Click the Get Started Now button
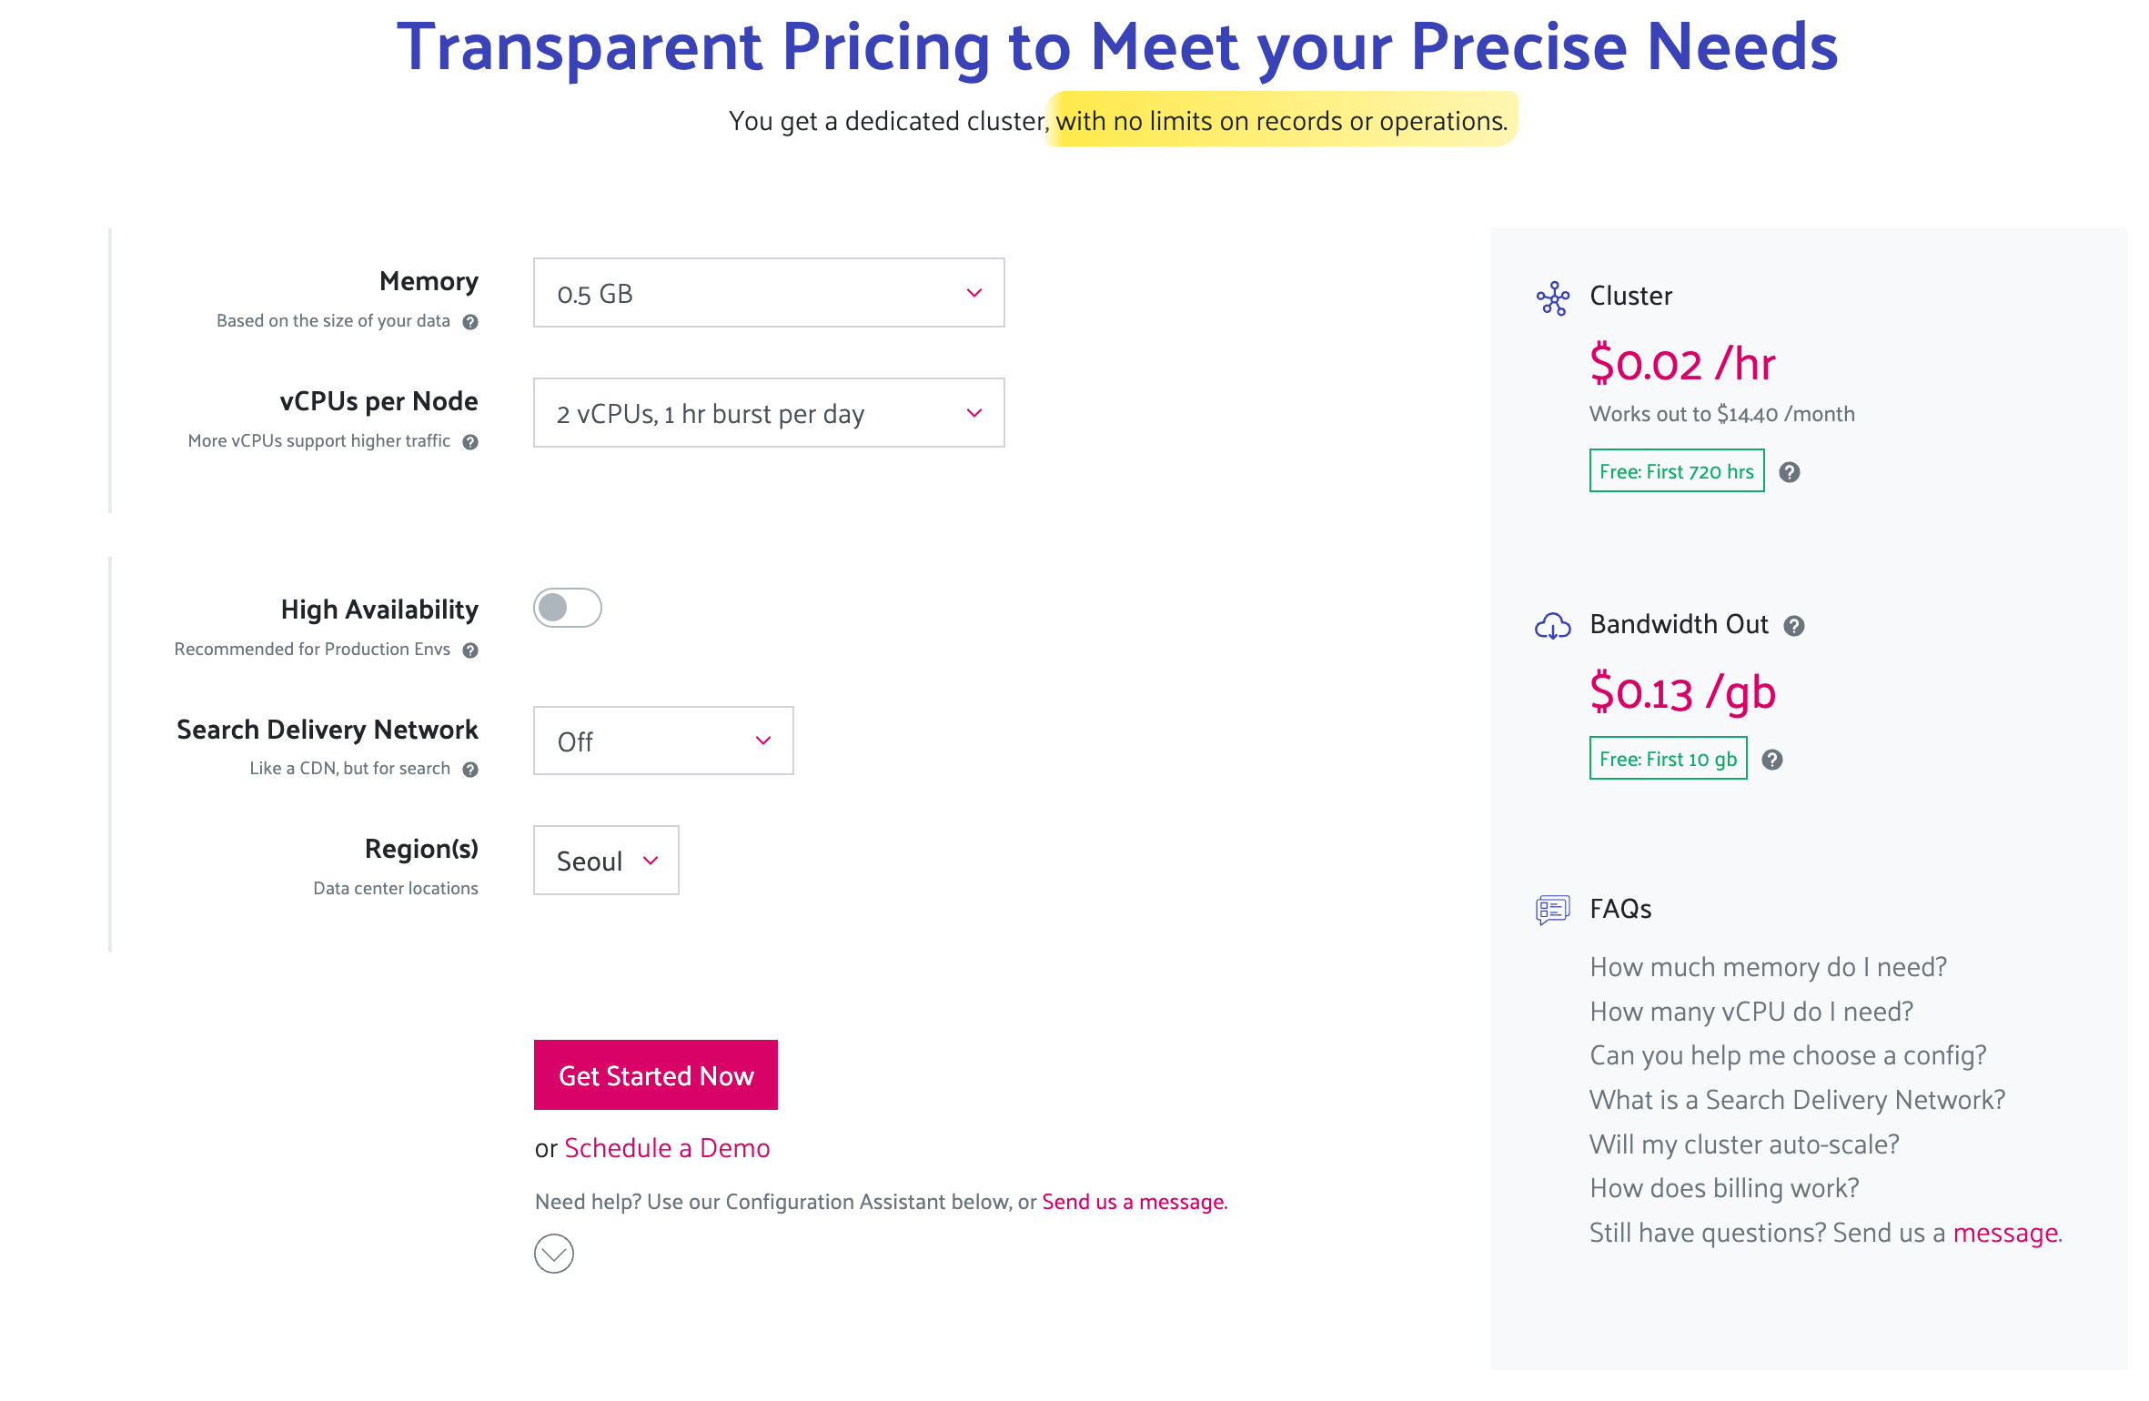Image resolution: width=2149 pixels, height=1401 pixels. (x=656, y=1075)
